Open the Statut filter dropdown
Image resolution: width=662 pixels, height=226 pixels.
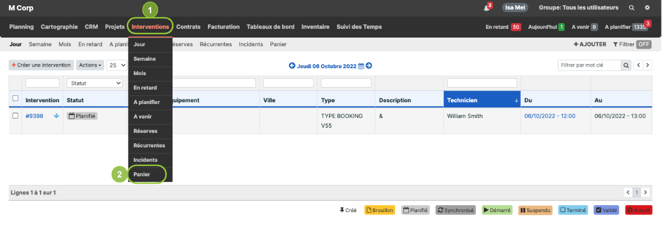tap(94, 83)
